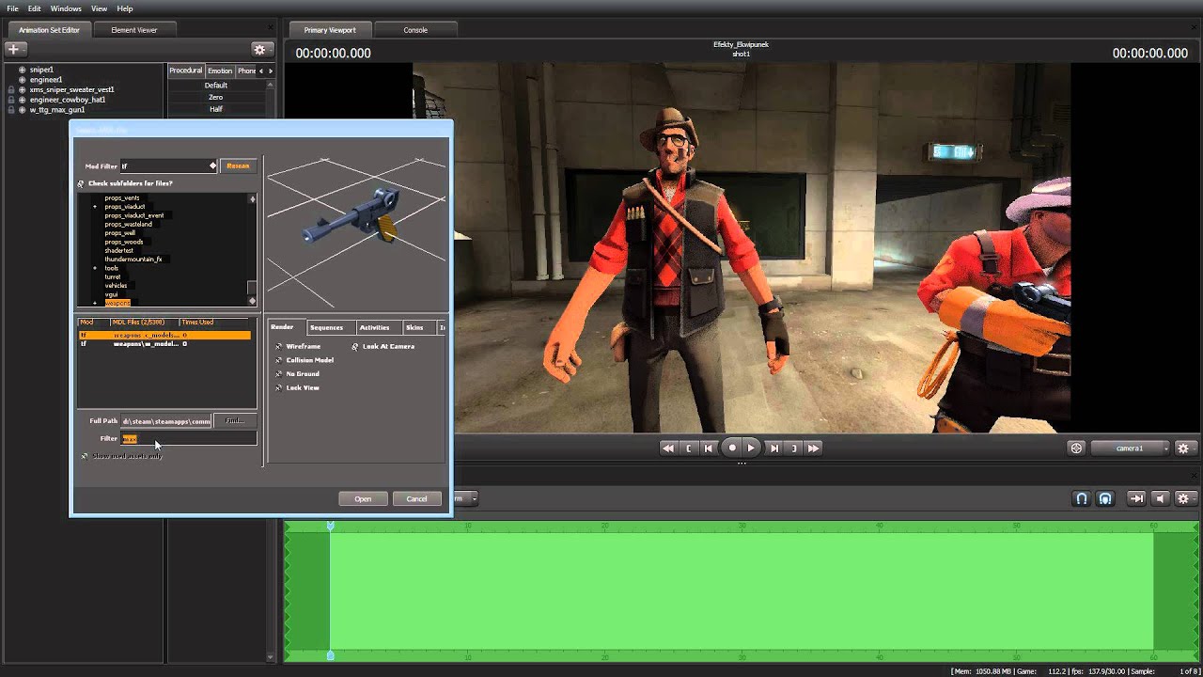1203x677 pixels.
Task: Click the model Filter text field
Action: click(x=188, y=439)
